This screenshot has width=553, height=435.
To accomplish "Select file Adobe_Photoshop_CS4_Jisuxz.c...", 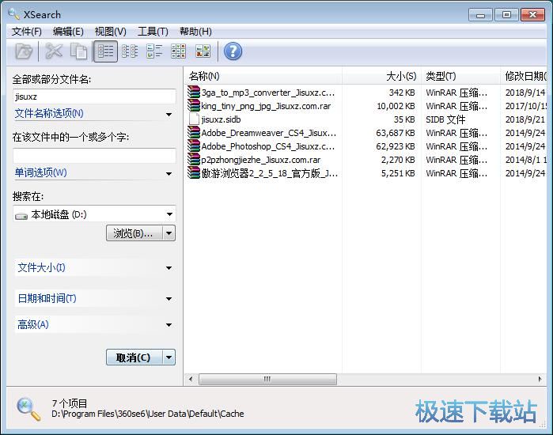I will point(268,146).
